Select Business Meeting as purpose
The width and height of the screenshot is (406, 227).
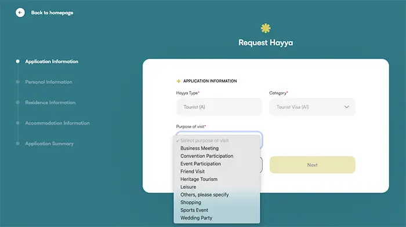(x=217, y=148)
